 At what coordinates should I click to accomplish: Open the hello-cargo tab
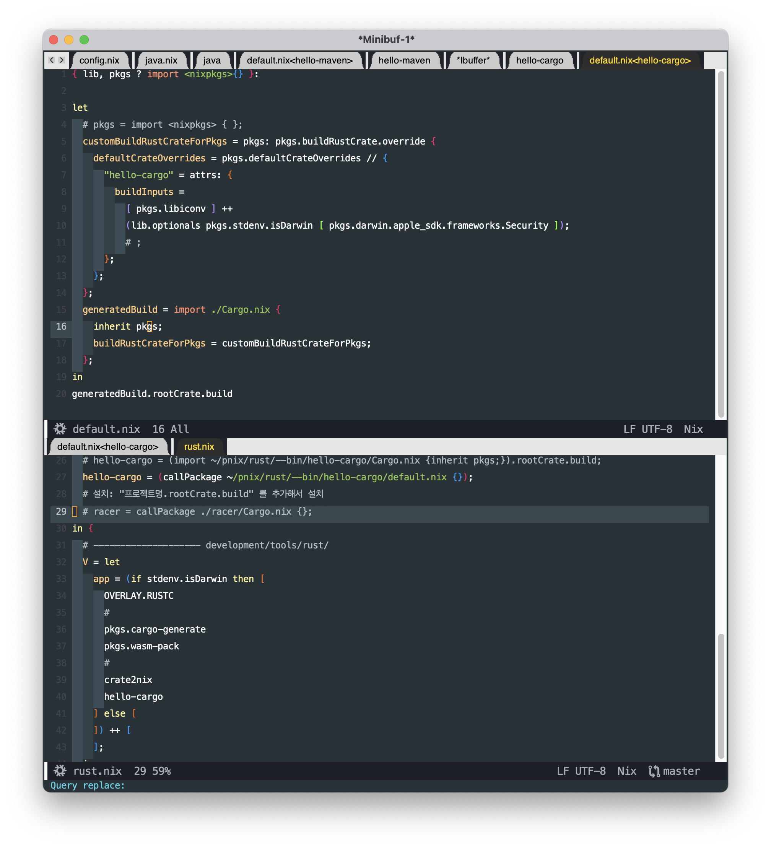click(x=539, y=60)
